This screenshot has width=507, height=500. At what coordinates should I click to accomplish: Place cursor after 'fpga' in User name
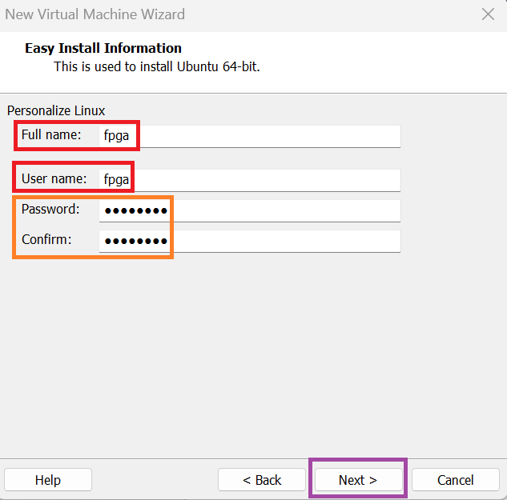tap(130, 179)
